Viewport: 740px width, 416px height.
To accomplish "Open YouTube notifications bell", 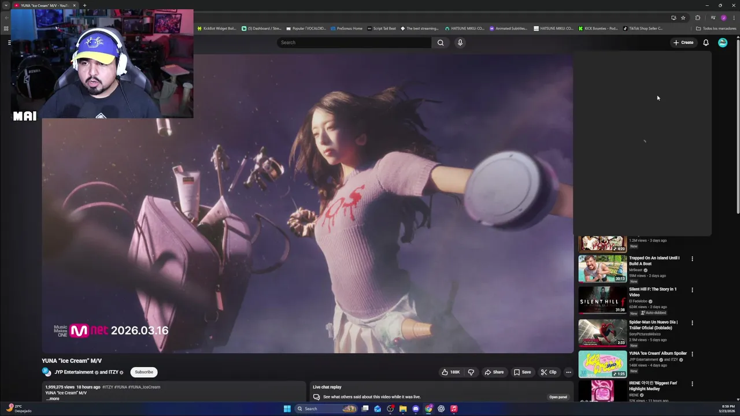I will coord(706,42).
